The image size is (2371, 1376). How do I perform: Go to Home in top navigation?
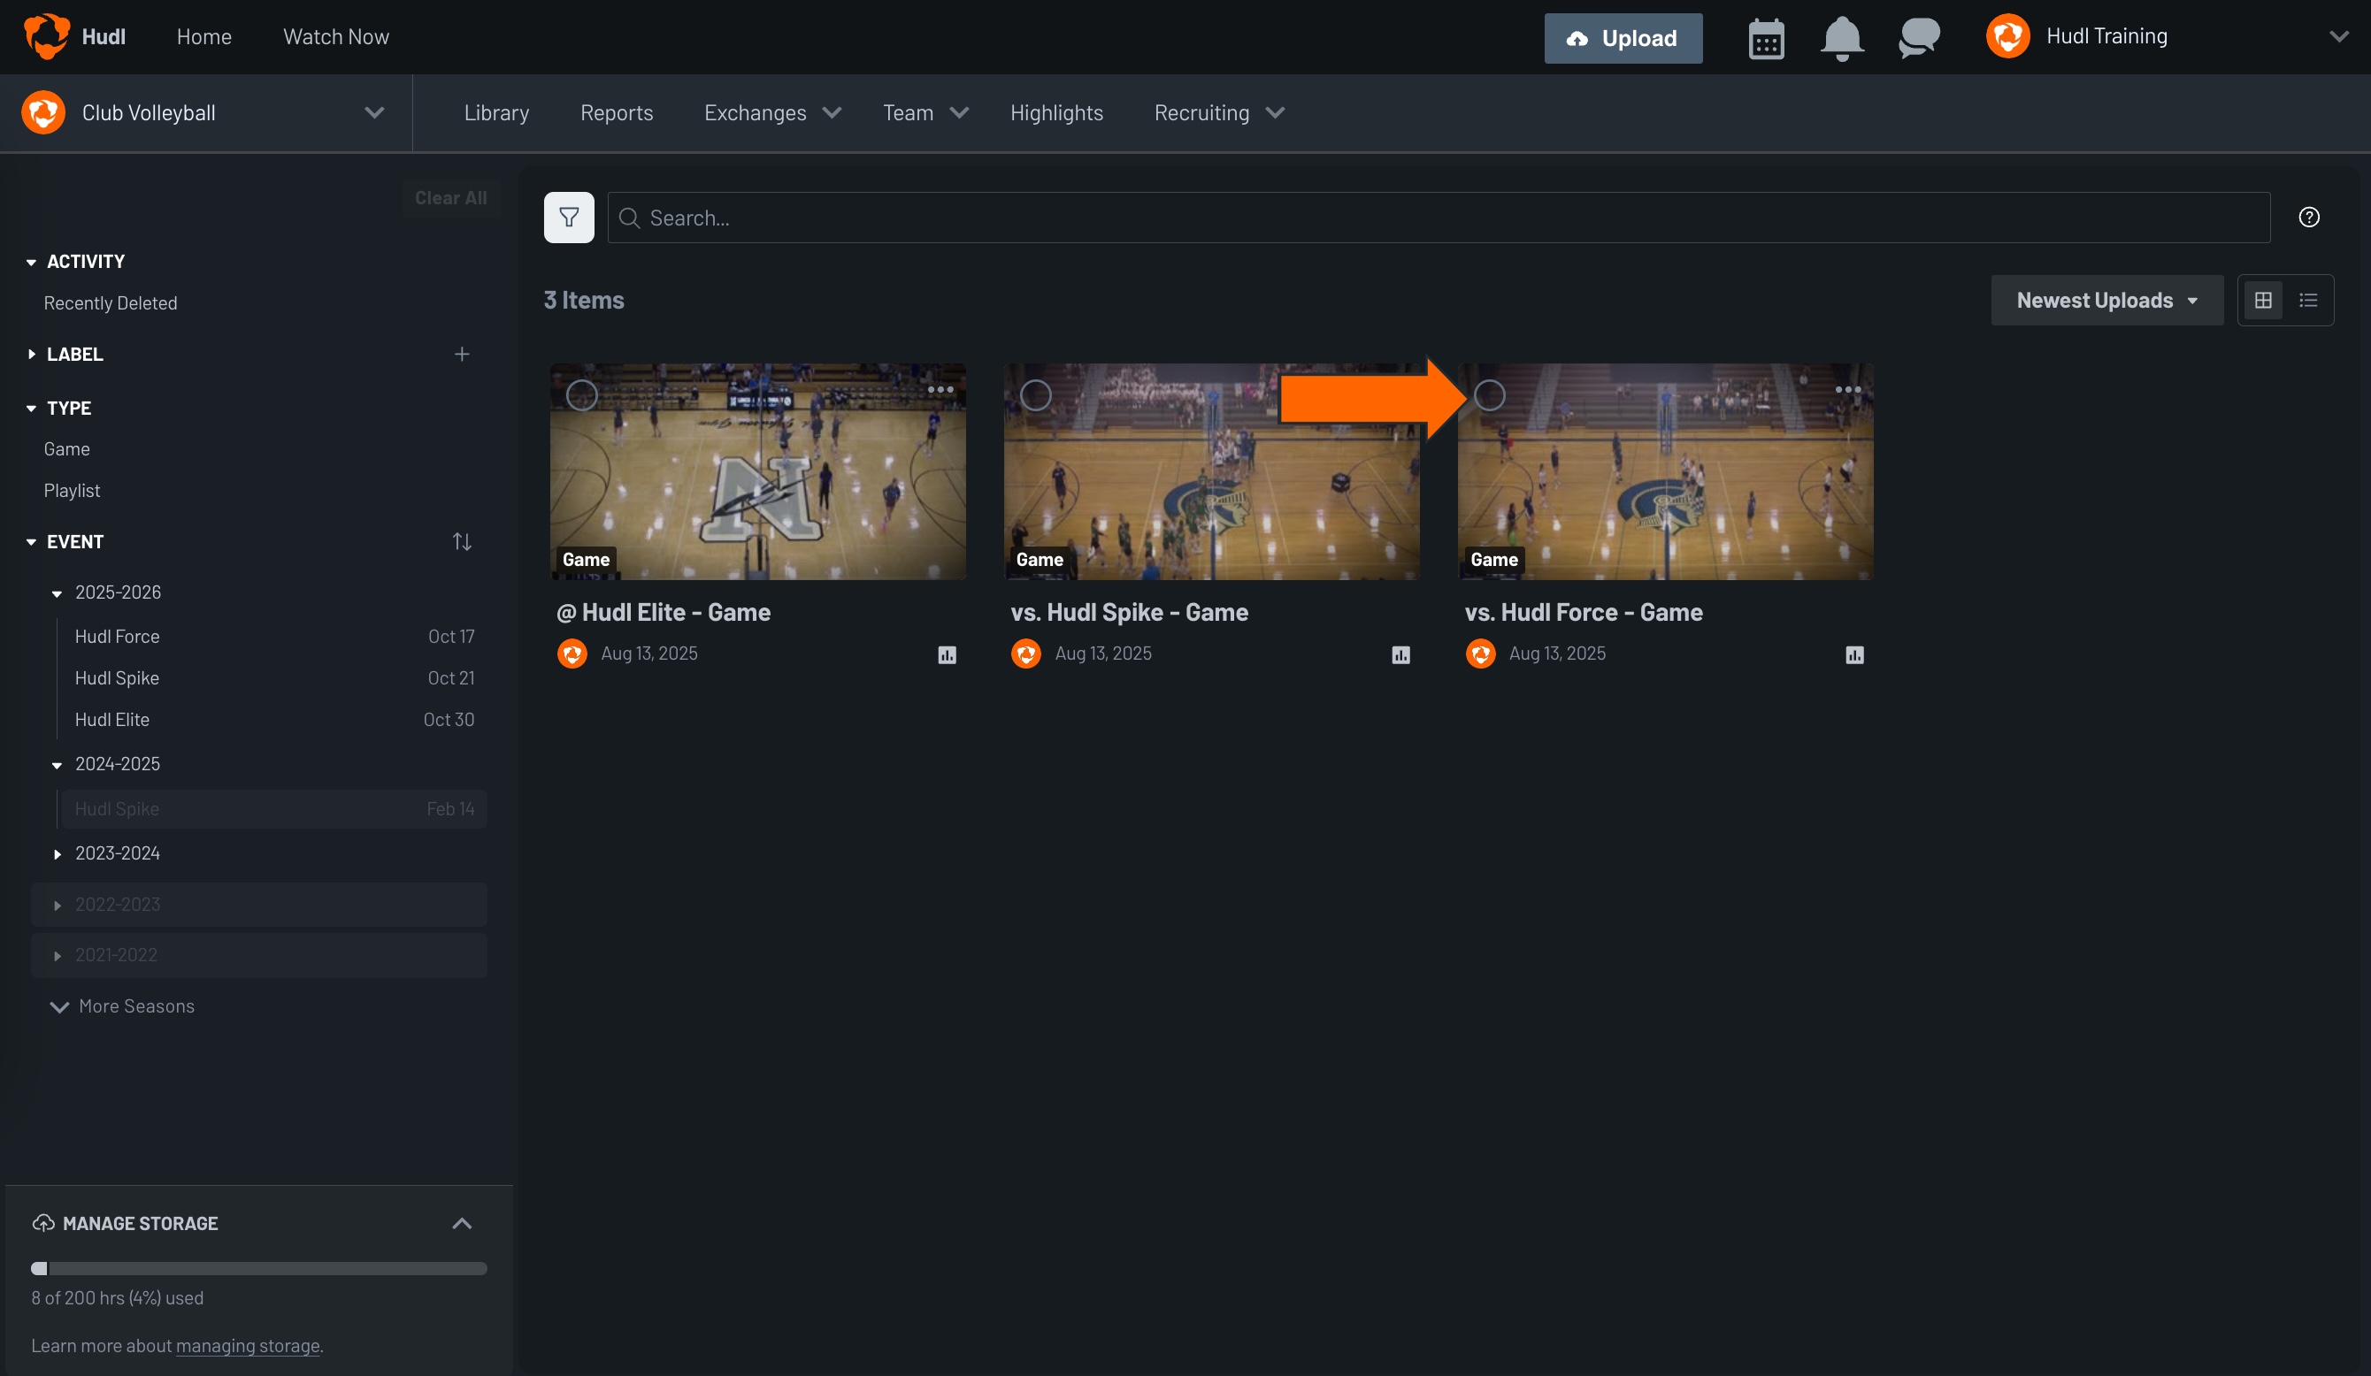(x=204, y=36)
